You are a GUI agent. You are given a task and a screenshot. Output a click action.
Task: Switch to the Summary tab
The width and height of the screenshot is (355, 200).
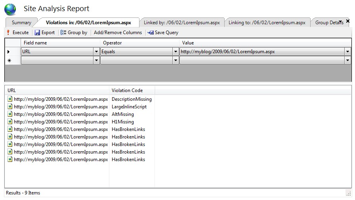21,23
